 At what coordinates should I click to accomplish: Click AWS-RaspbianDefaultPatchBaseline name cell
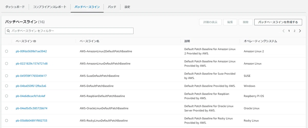pyautogui.click(x=102, y=96)
